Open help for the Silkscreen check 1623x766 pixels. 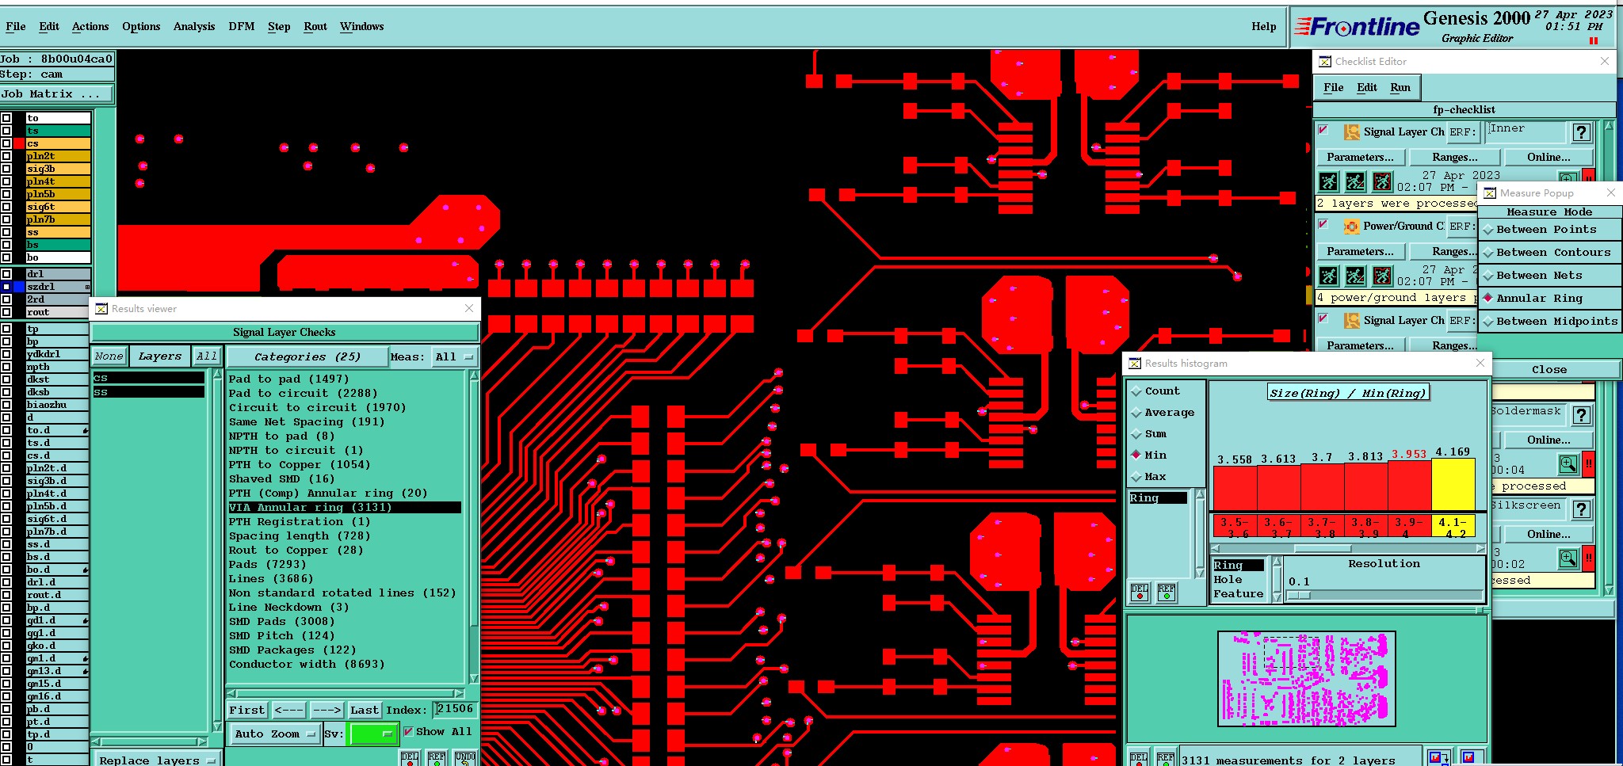point(1581,509)
